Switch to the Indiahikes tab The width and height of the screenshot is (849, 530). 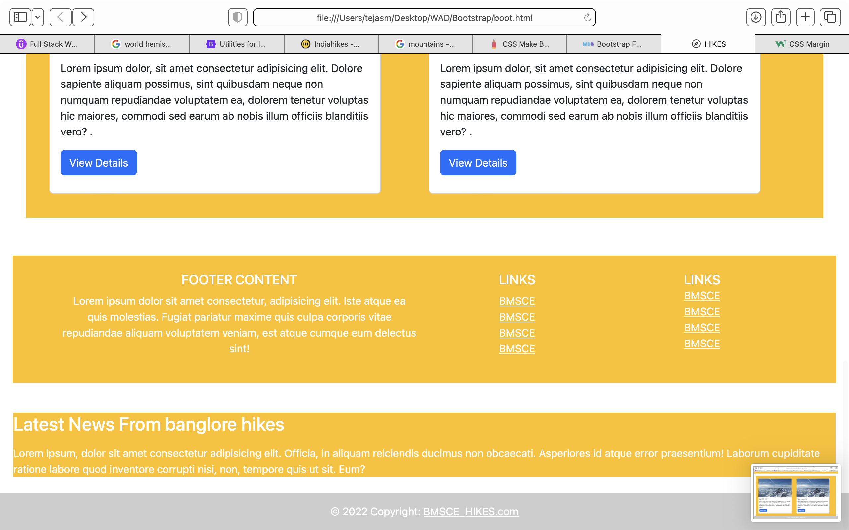coord(331,44)
